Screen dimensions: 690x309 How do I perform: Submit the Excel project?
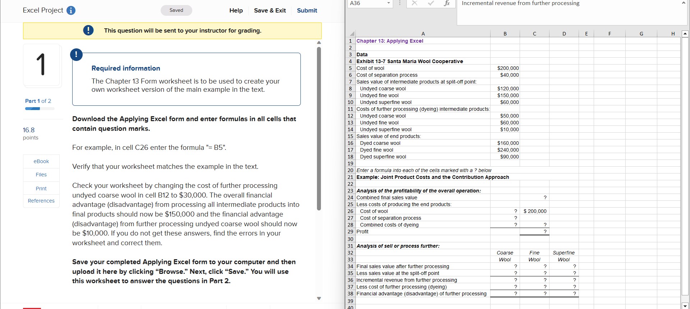pyautogui.click(x=307, y=10)
